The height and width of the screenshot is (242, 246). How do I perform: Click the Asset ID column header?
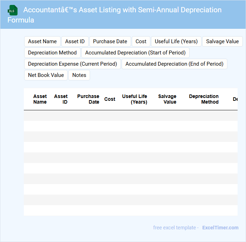click(61, 99)
